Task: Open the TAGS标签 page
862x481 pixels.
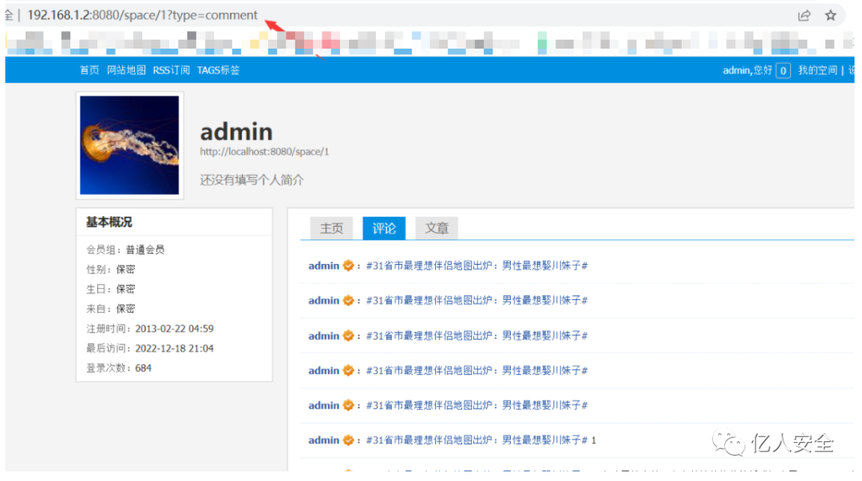Action: coord(218,70)
